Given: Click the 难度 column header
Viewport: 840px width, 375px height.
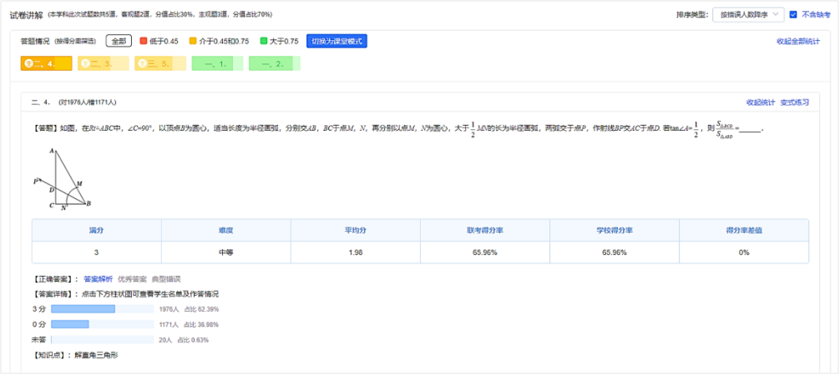Looking at the screenshot, I should pyautogui.click(x=226, y=231).
